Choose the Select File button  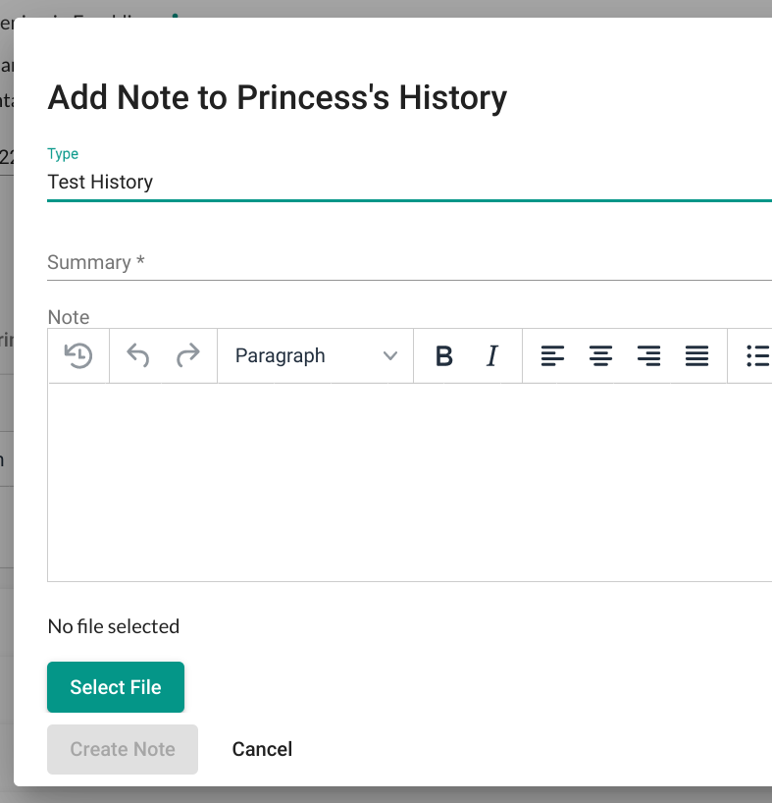click(116, 687)
